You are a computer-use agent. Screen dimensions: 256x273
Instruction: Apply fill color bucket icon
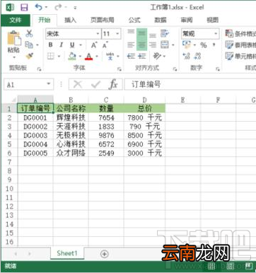tap(72, 56)
